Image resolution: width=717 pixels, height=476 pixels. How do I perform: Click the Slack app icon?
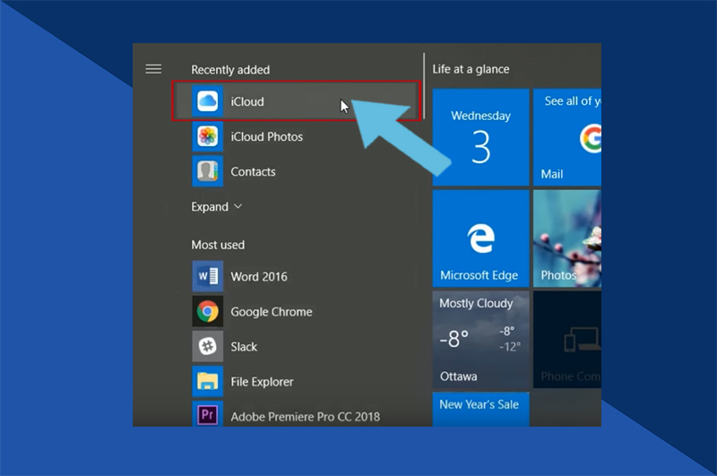pyautogui.click(x=208, y=346)
